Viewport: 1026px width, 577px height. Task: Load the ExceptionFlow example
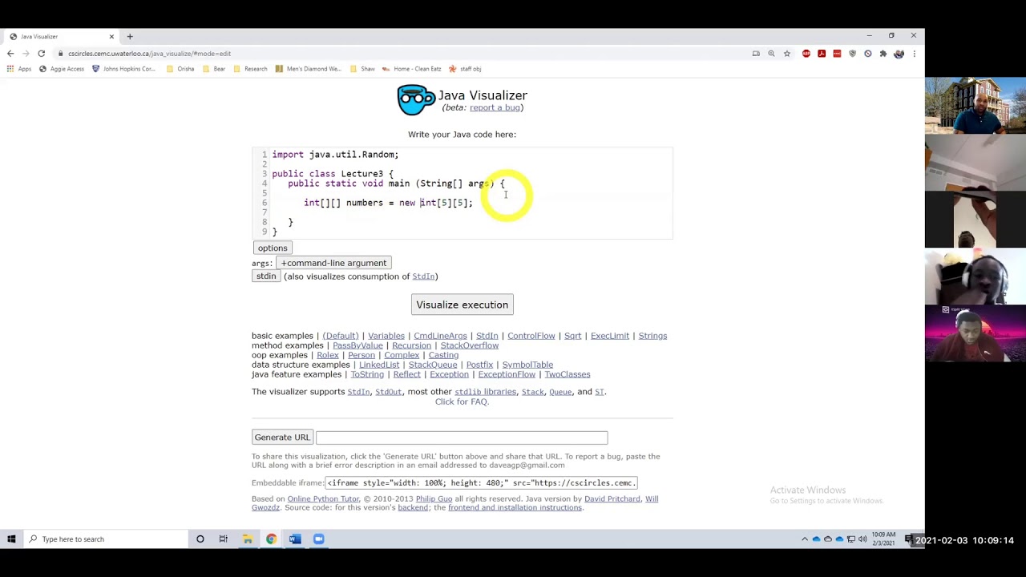[507, 374]
